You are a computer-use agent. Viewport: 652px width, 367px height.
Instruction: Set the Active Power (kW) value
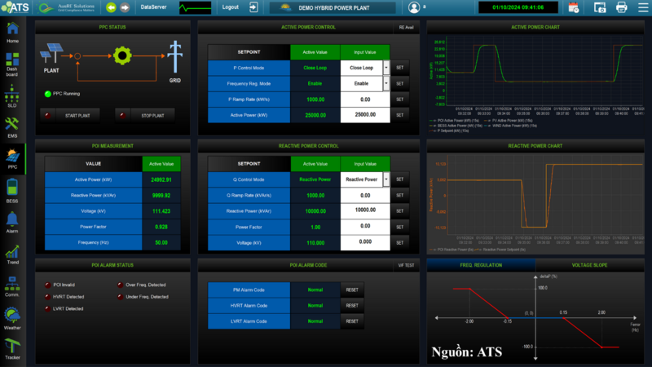click(x=399, y=115)
